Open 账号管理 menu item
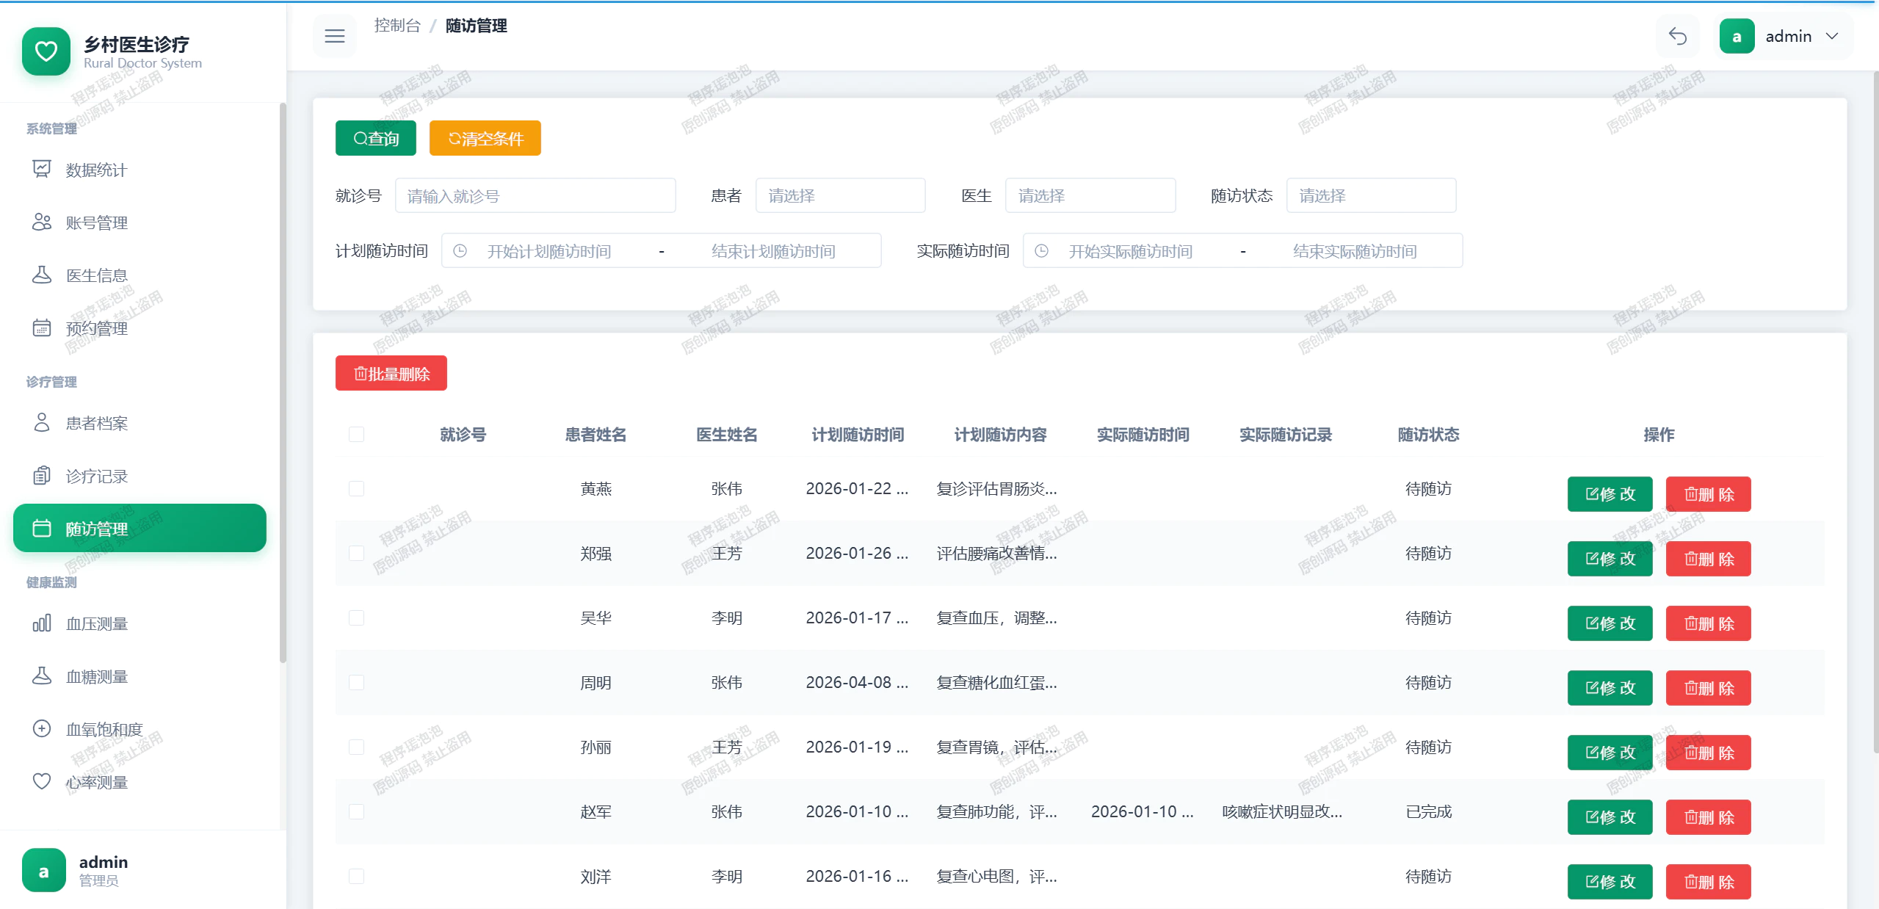Screen dimensions: 1879x909 [140, 222]
